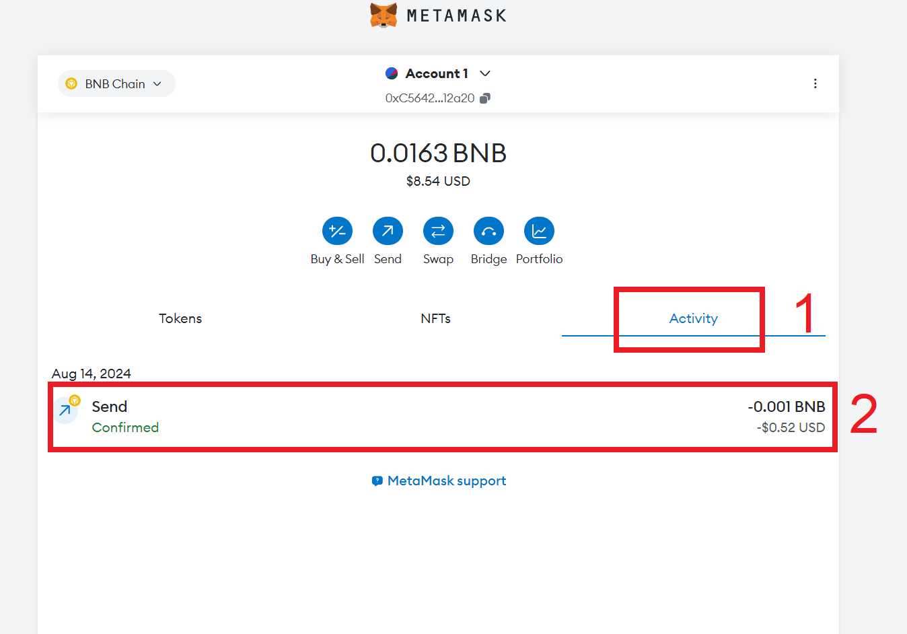Click the Account 1 avatar icon

coord(392,73)
